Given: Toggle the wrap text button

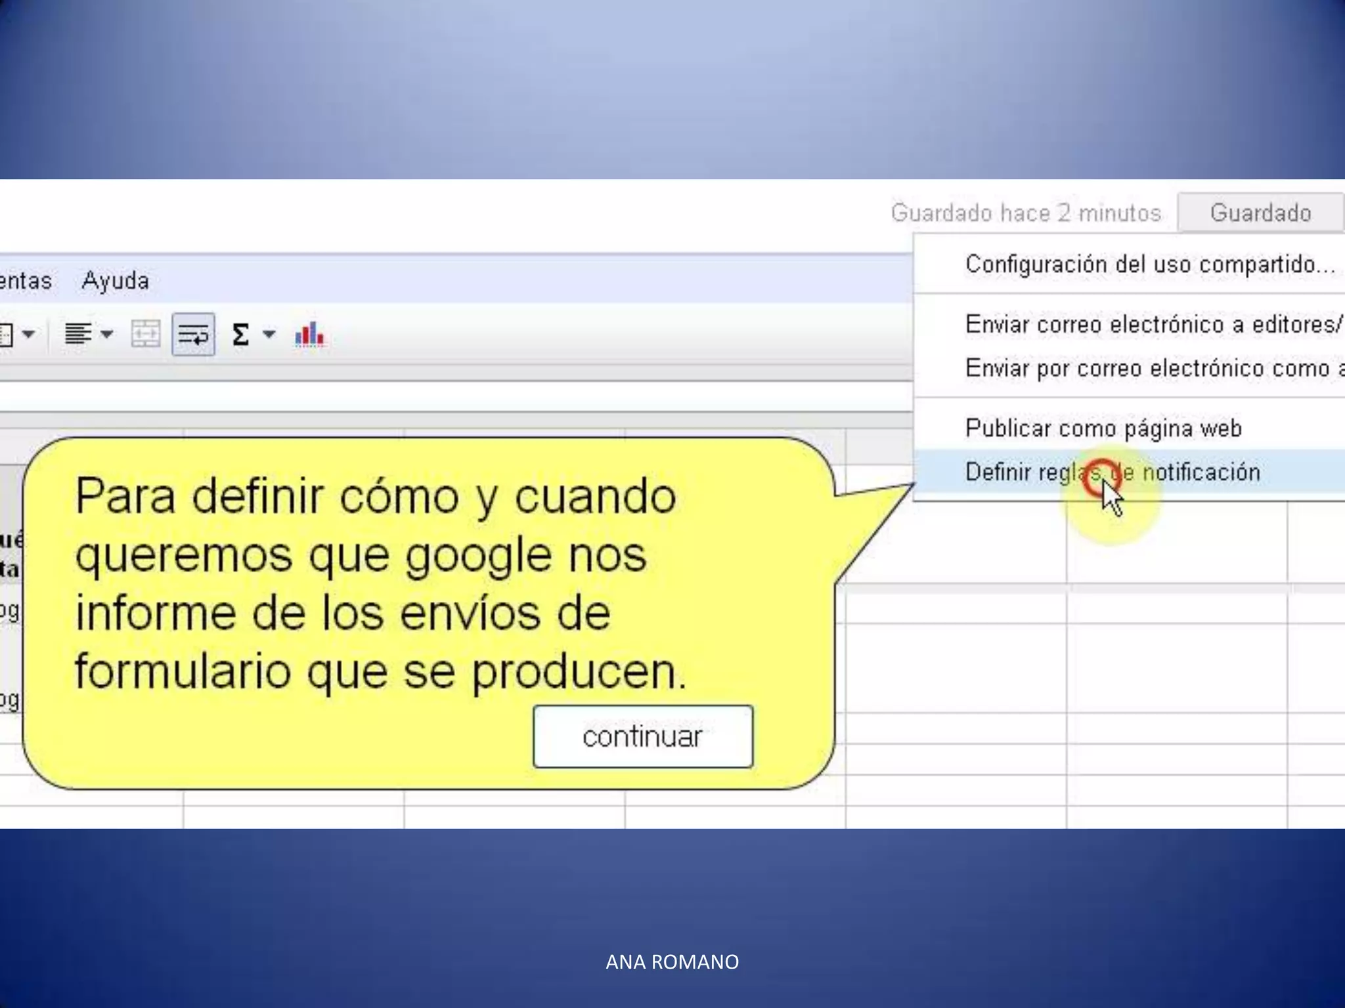Looking at the screenshot, I should coord(193,335).
